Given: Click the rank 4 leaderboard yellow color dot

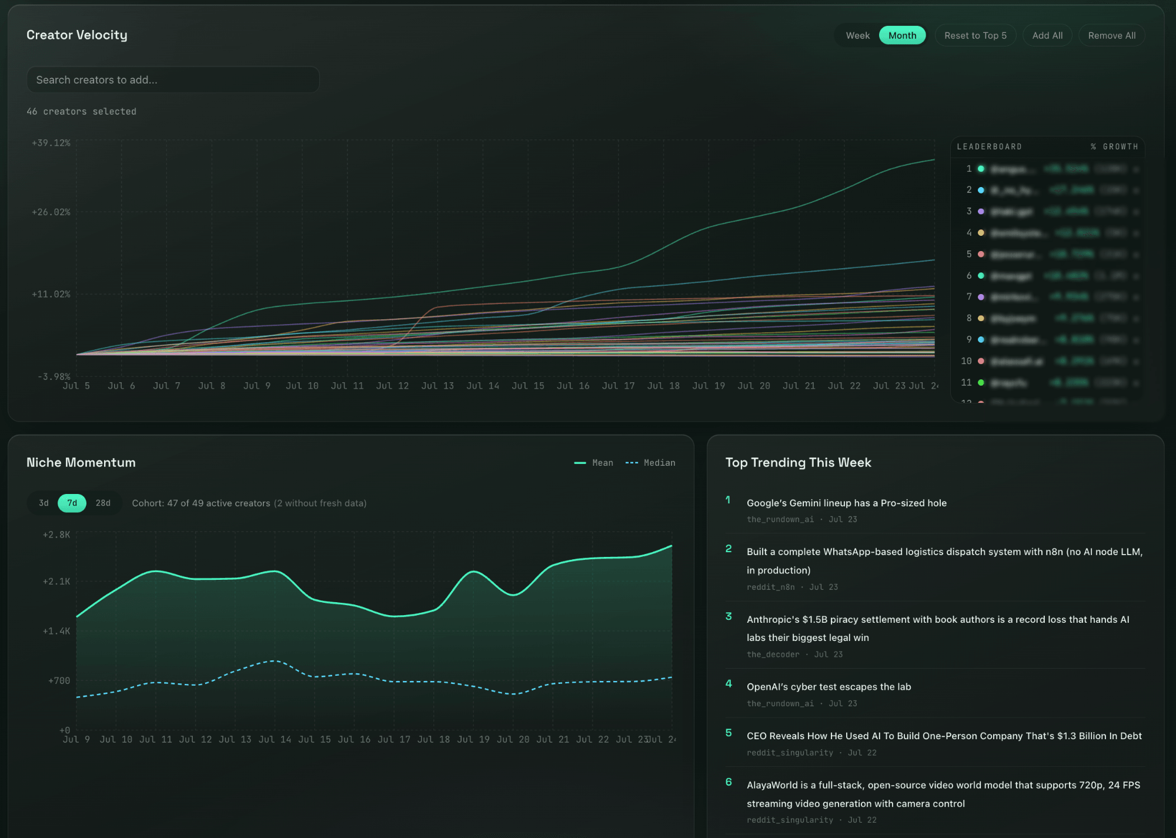Looking at the screenshot, I should pos(981,233).
